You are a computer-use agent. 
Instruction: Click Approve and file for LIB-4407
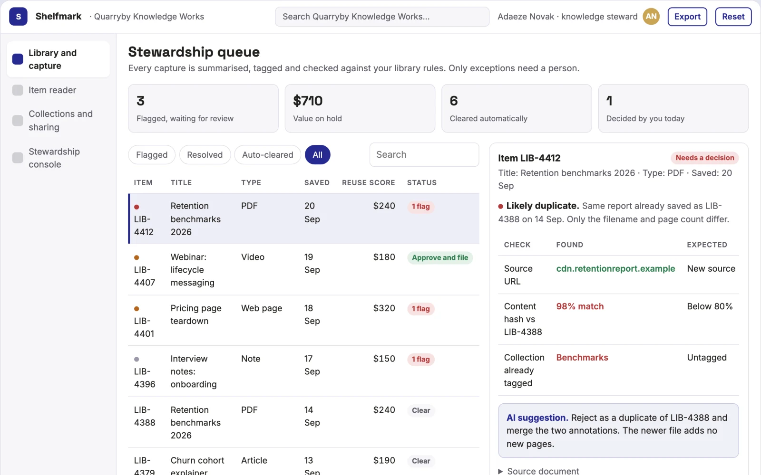440,257
